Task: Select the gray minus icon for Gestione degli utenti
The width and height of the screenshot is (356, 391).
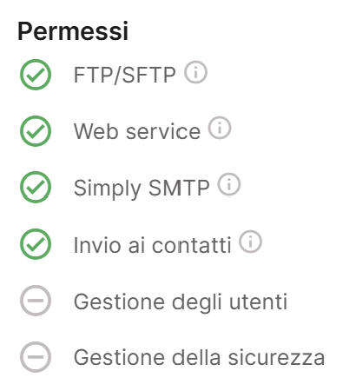Action: pos(36,301)
